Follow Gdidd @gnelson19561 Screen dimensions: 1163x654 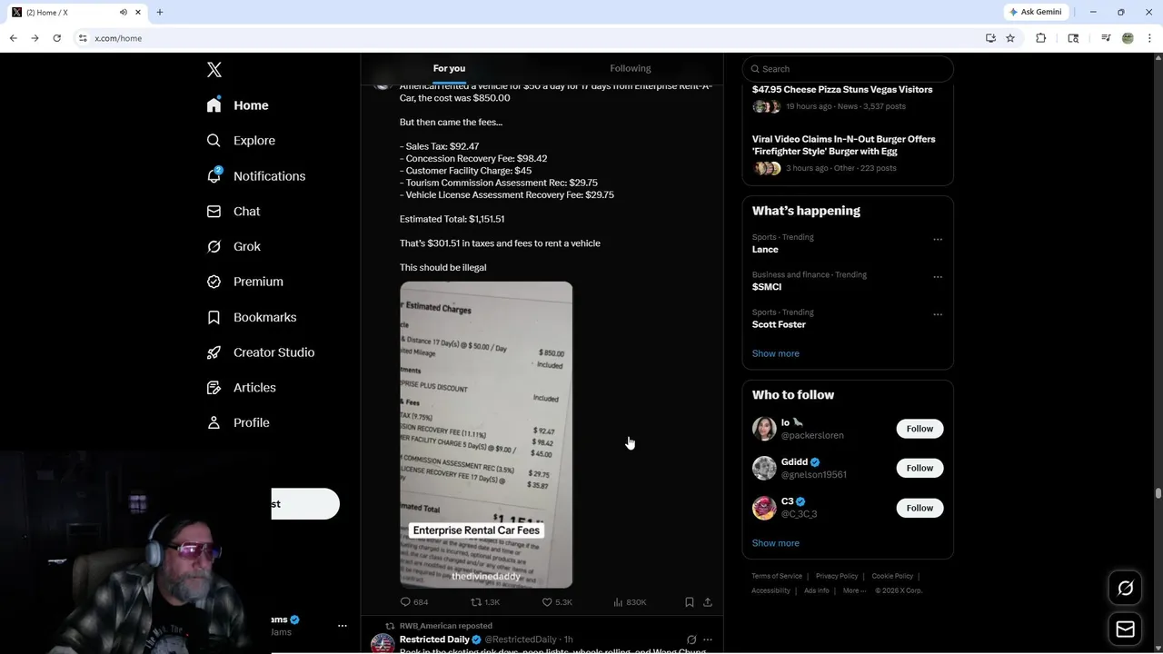click(919, 468)
